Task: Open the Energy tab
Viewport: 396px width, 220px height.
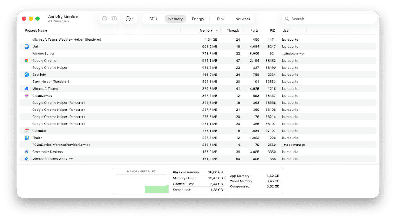Action: click(x=198, y=19)
